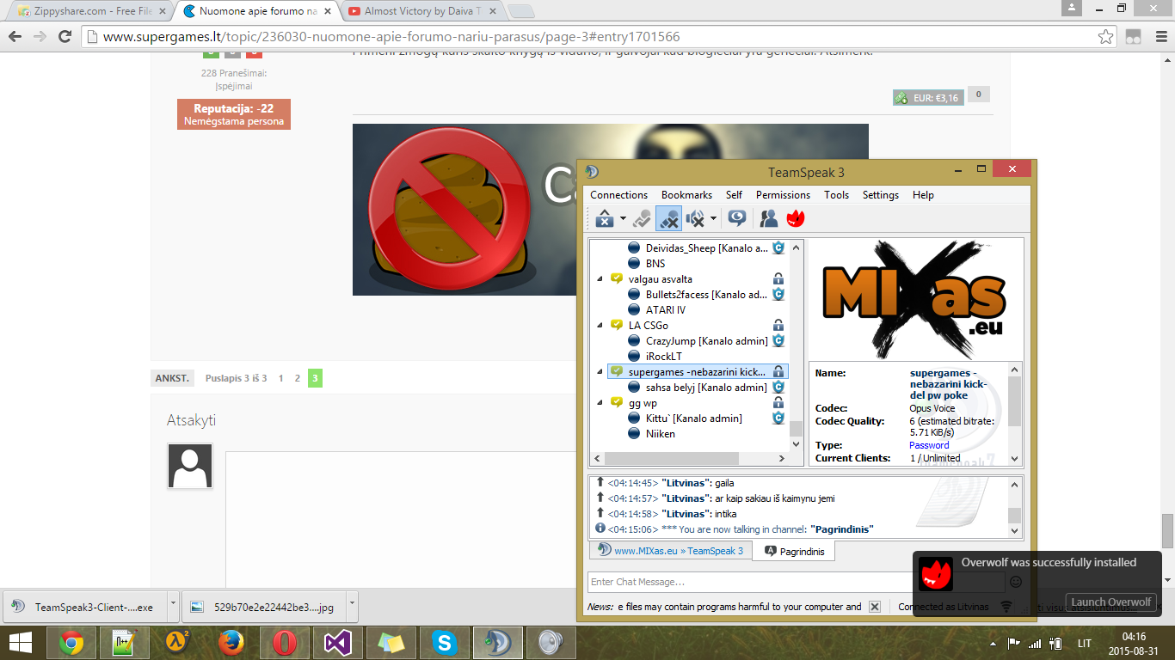Select user CrazyJump
The height and width of the screenshot is (660, 1175).
[x=707, y=341]
